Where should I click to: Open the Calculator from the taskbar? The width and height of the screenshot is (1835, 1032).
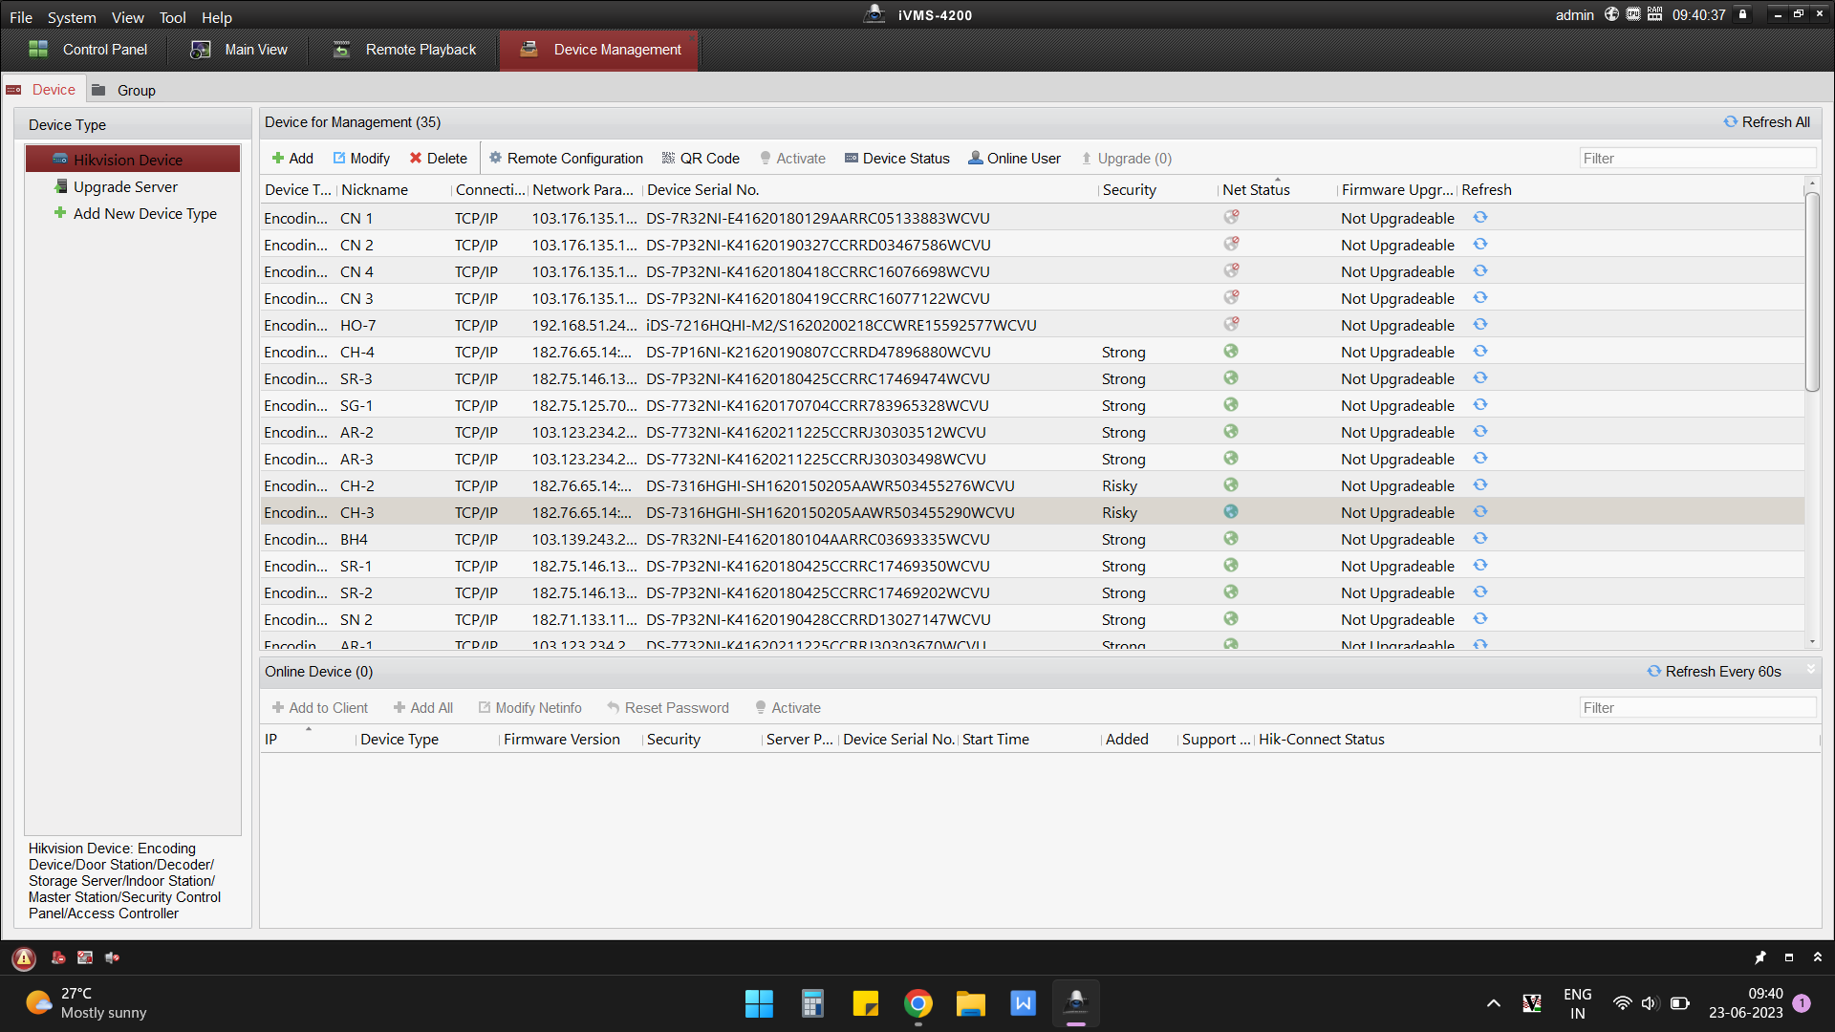(812, 1003)
